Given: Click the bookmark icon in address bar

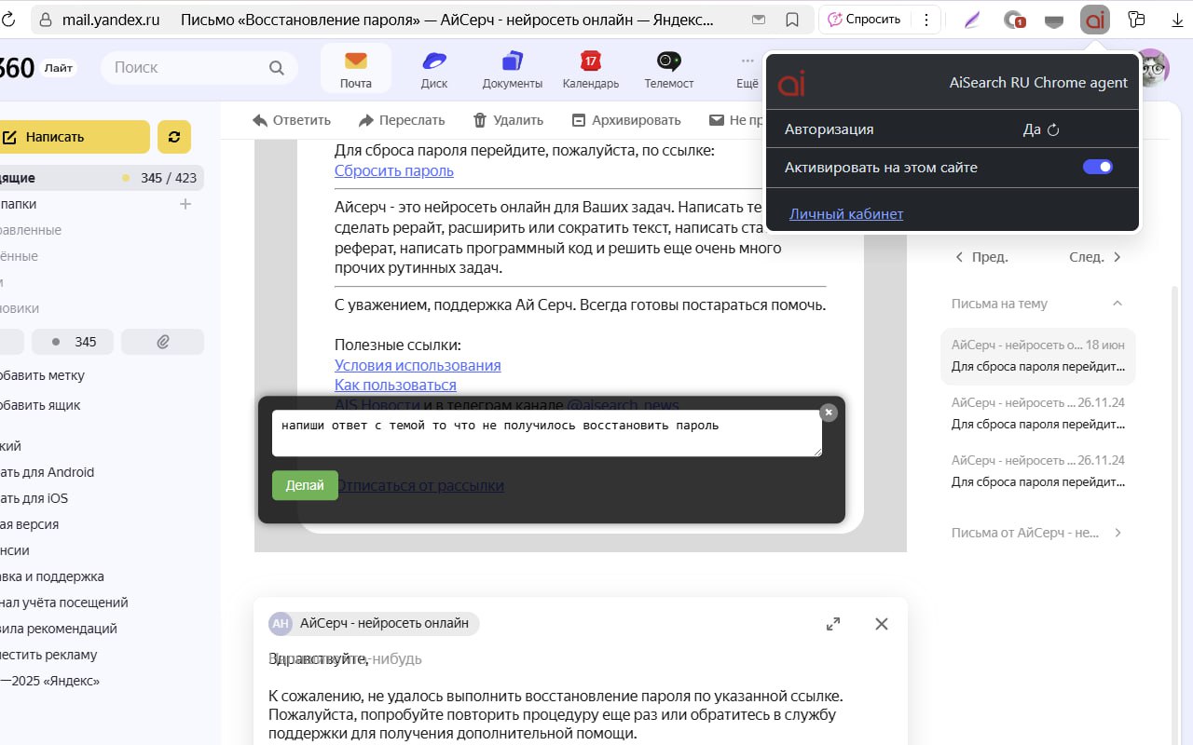Looking at the screenshot, I should tap(792, 20).
